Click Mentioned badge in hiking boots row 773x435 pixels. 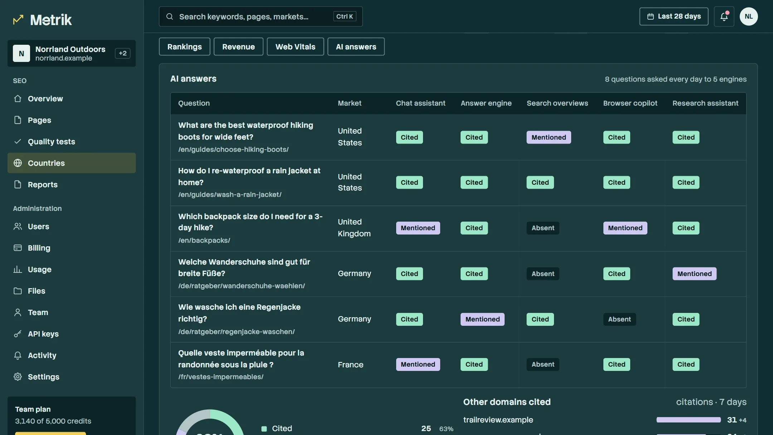coord(549,137)
